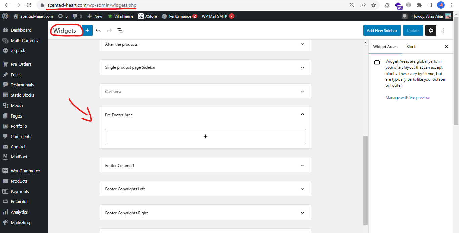Viewport: 459px width, 233px height.
Task: Open Analytics in the admin menu
Action: point(19,212)
